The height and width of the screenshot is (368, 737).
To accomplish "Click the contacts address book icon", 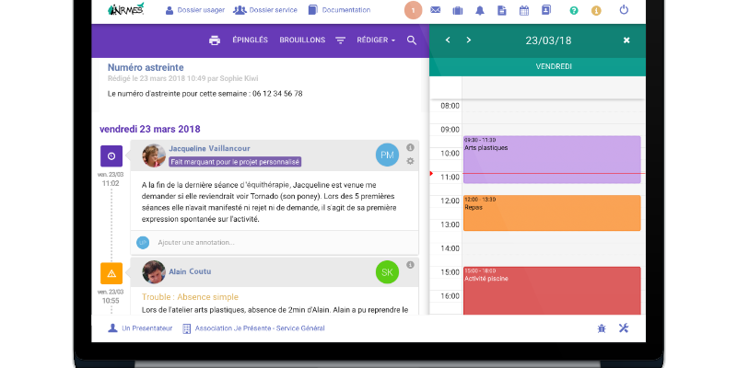I will [x=545, y=10].
